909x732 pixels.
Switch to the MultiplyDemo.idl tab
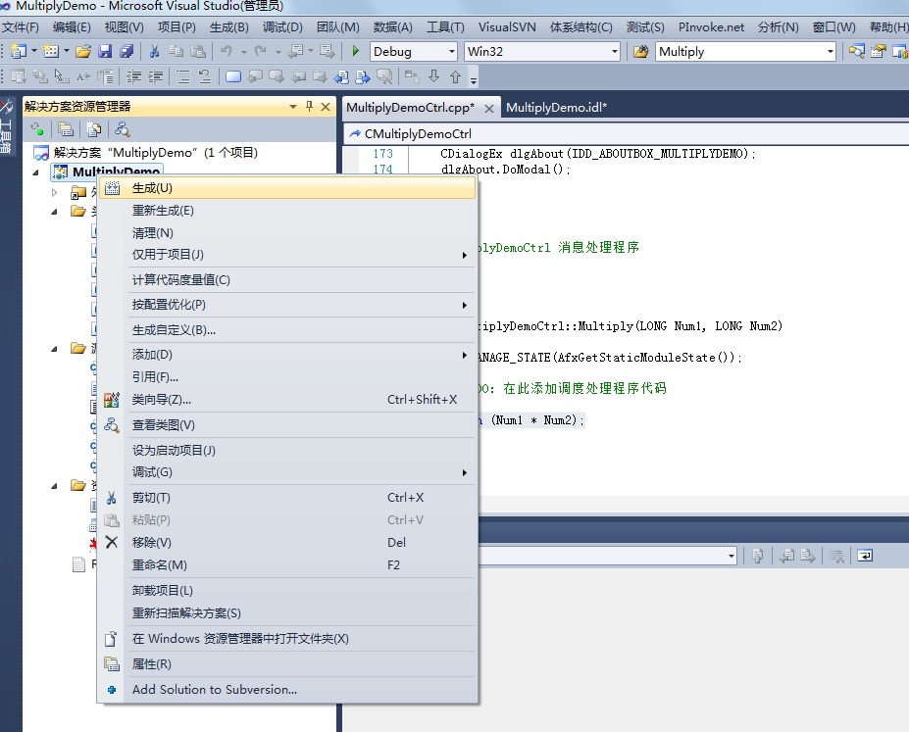tap(557, 107)
